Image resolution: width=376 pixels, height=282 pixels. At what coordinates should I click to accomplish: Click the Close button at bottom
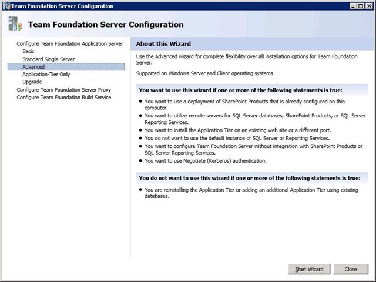coord(351,269)
